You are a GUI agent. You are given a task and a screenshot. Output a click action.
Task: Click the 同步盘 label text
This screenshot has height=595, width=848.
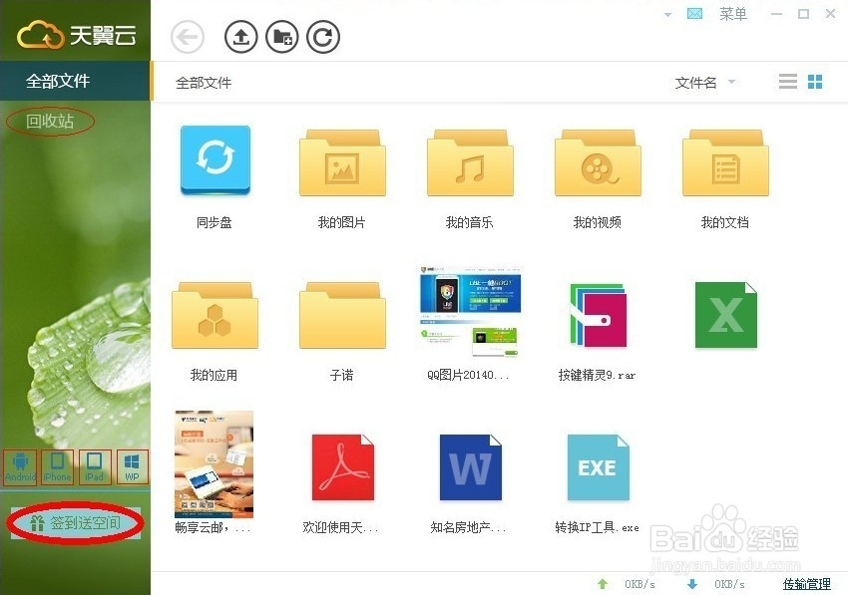214,222
